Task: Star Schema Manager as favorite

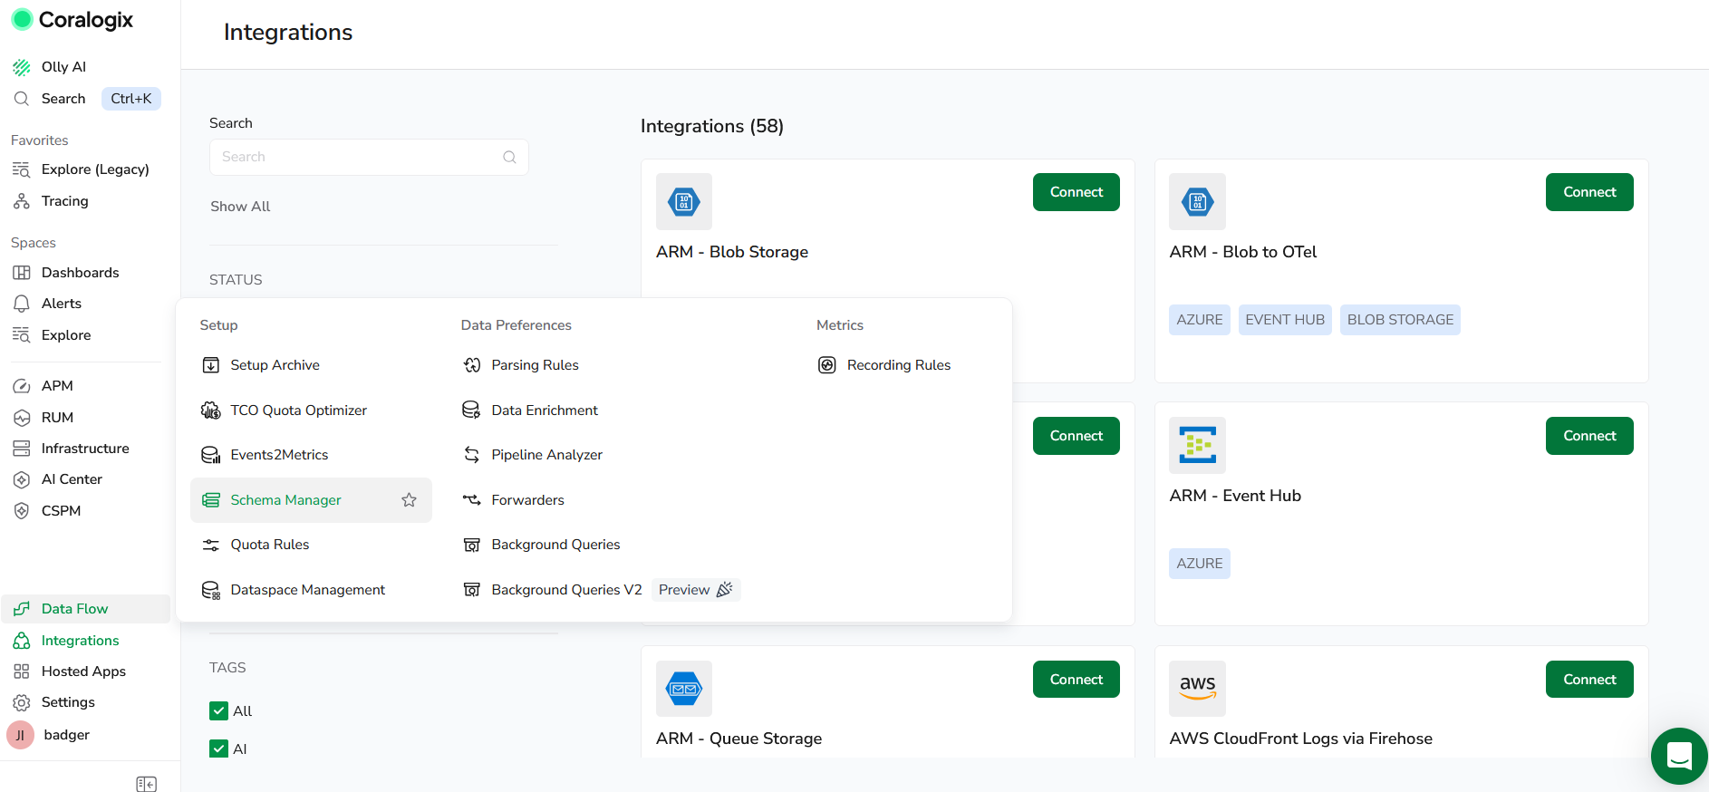Action: (x=409, y=500)
